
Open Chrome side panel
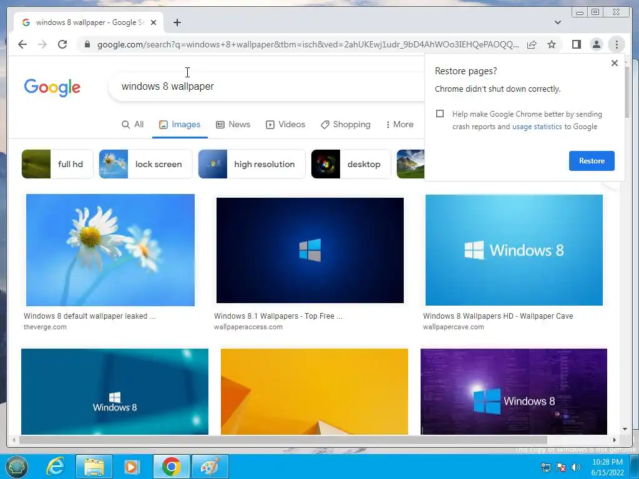click(x=576, y=44)
